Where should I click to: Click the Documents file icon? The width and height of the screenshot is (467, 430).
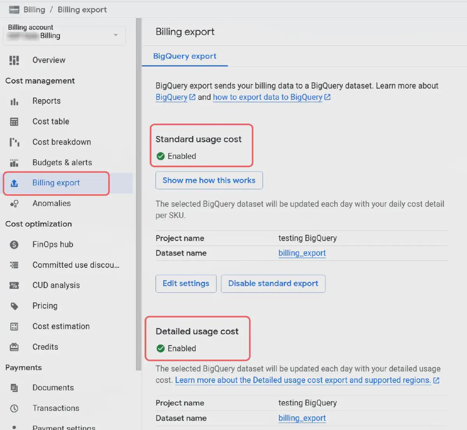(14, 388)
